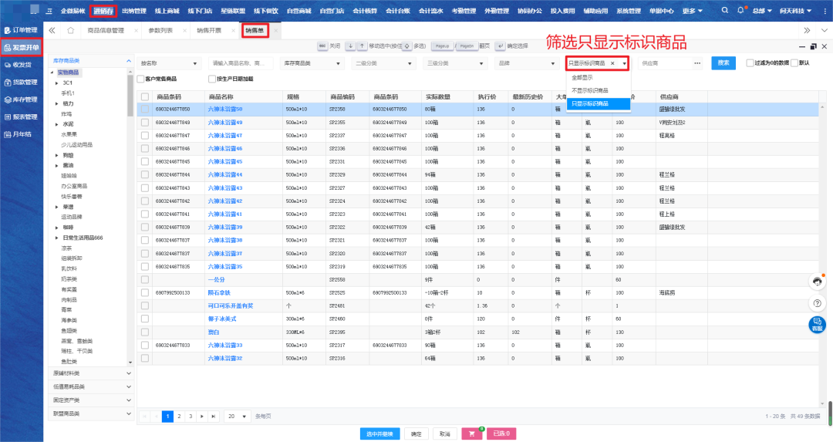Switch to the 商品信息管理 tab
833x442 pixels.
coord(105,30)
